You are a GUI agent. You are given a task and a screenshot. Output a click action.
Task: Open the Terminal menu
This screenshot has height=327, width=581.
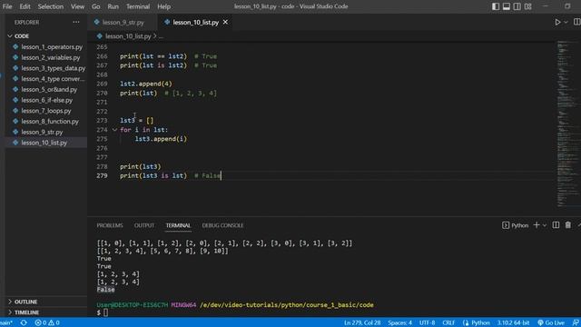[138, 6]
